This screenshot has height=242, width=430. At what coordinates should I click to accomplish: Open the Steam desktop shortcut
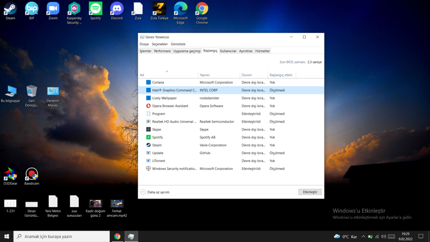point(11,11)
